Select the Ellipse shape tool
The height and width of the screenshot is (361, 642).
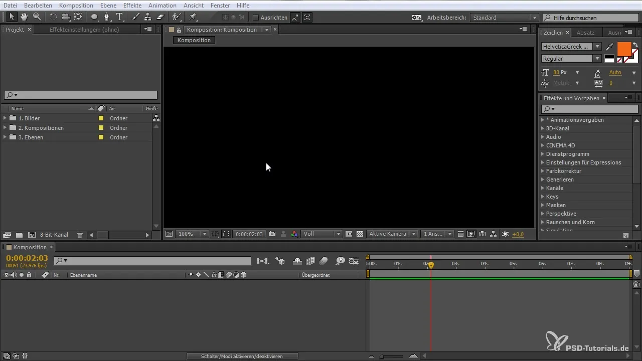tap(94, 17)
